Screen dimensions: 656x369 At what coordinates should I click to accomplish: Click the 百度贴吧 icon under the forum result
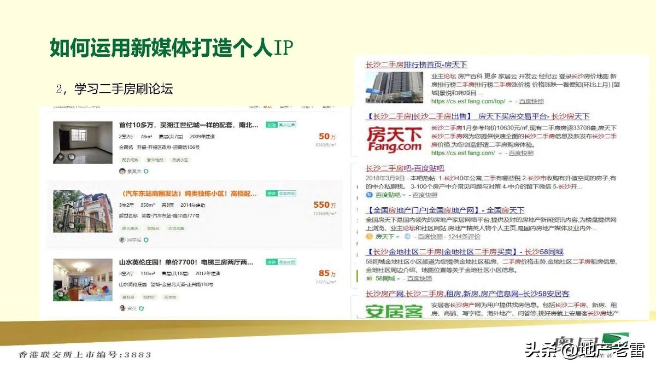tap(369, 195)
